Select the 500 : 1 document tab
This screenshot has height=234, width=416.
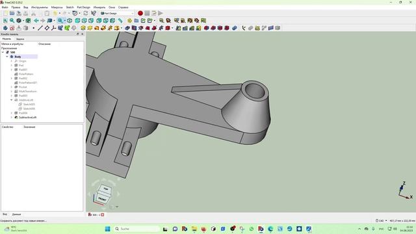[96, 214]
